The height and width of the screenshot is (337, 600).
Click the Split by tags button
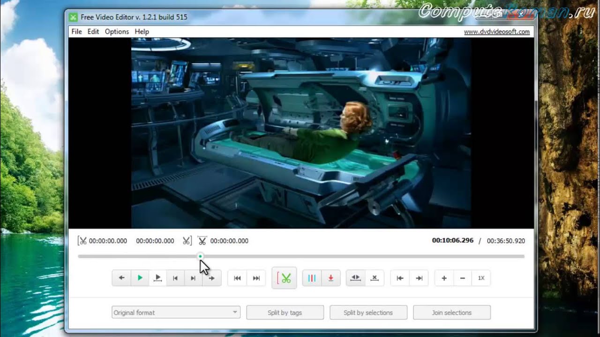[x=285, y=312]
